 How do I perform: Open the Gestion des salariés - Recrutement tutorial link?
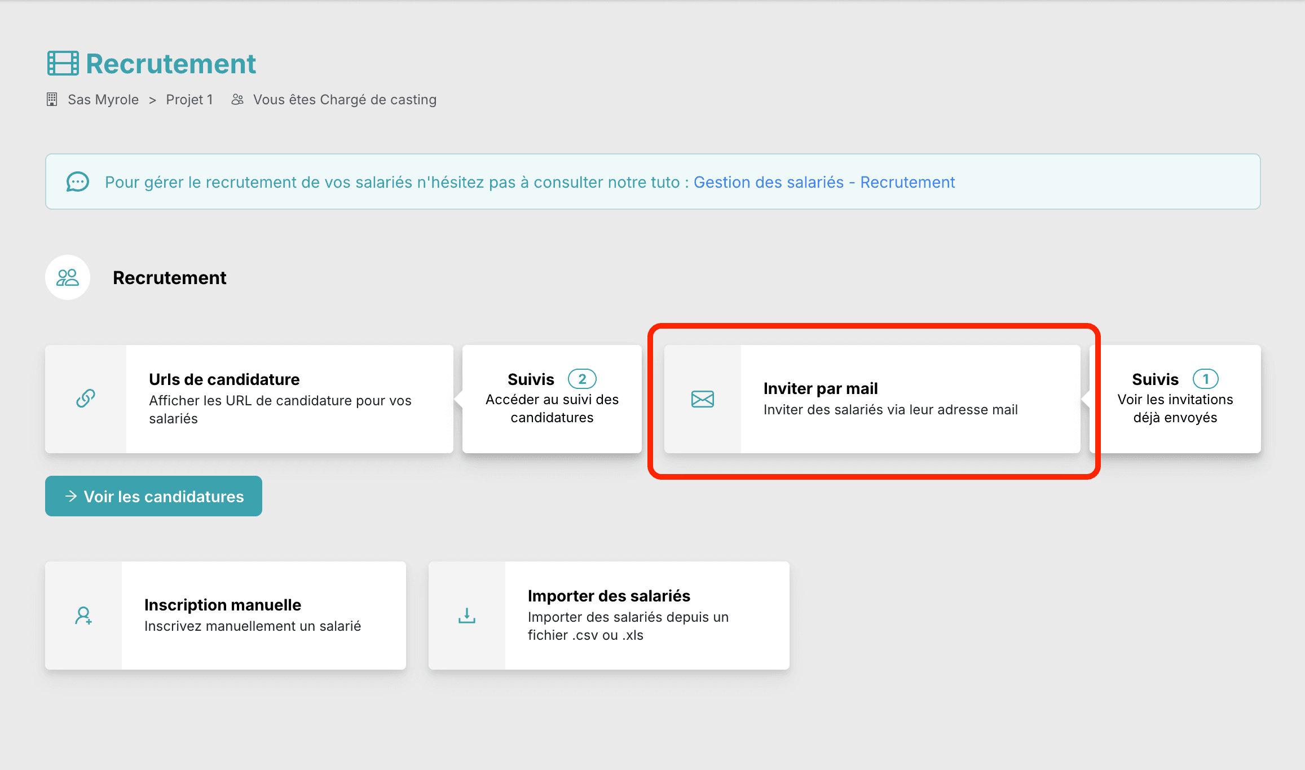click(x=824, y=182)
